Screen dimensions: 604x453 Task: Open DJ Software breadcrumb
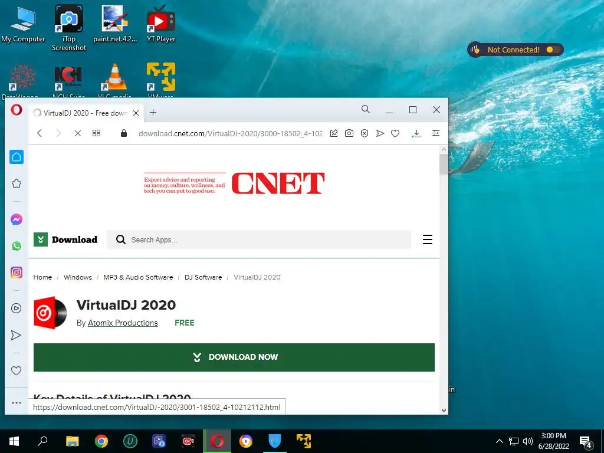tap(203, 277)
